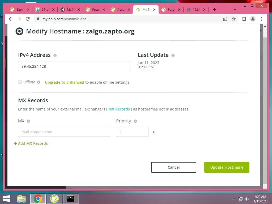Screen dimensions: 272x204
Task: Click the Last Update info icon
Action: 173,56
